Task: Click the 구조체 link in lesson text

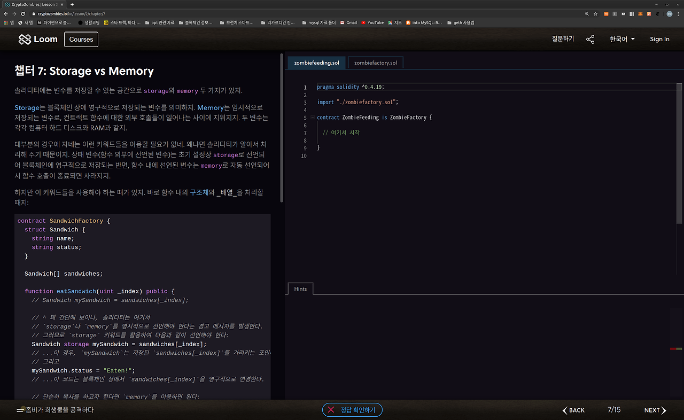Action: tap(199, 192)
